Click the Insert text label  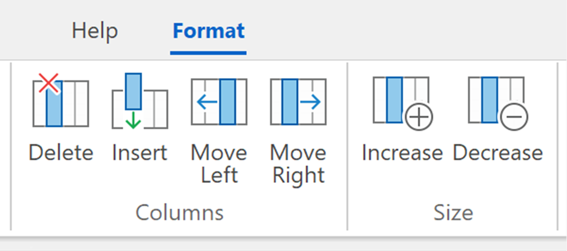coord(140,153)
